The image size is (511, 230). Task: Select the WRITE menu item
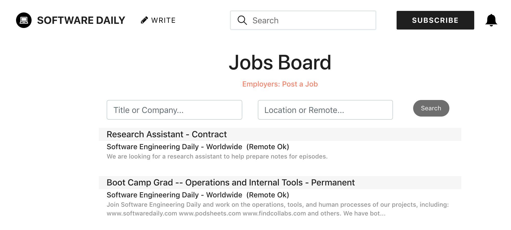[163, 20]
